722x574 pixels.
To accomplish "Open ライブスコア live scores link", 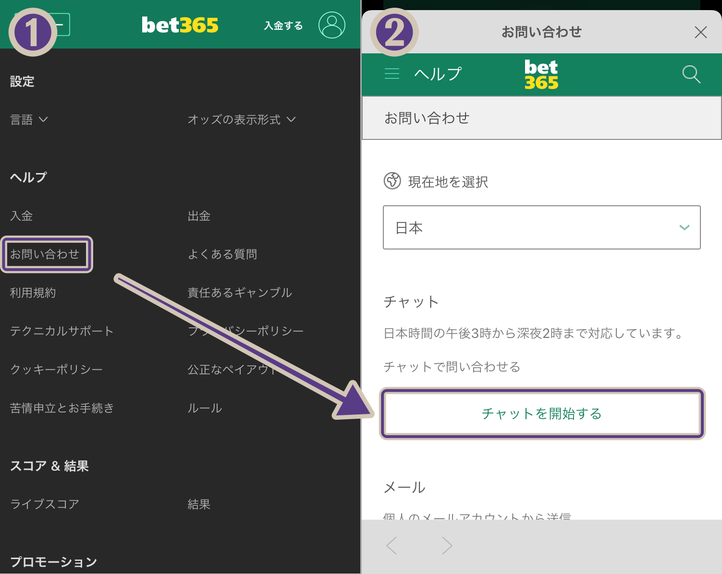I will tap(45, 504).
